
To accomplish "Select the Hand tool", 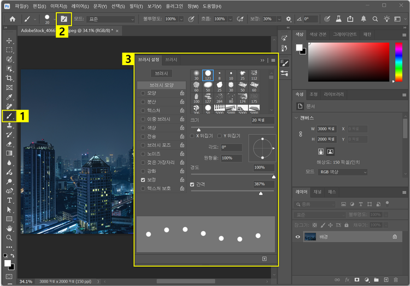I will 9,228.
